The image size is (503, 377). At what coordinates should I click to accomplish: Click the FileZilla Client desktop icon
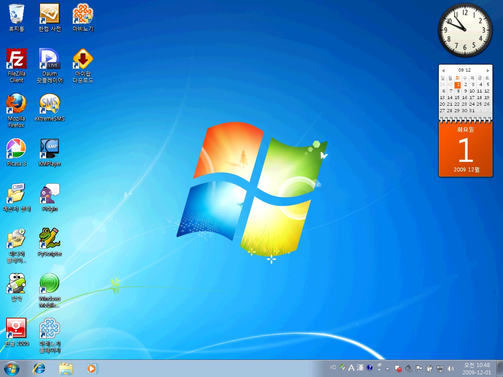coord(16,66)
